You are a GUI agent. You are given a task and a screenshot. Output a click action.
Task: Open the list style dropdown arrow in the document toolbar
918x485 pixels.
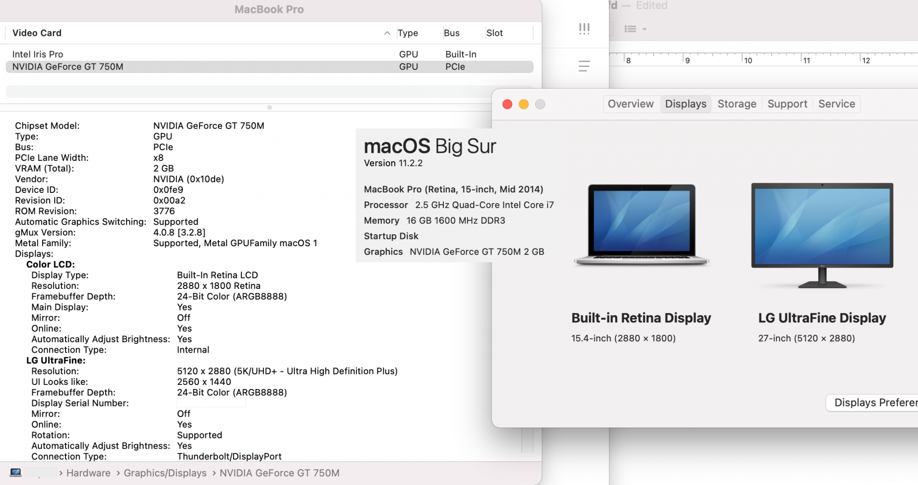click(x=644, y=29)
